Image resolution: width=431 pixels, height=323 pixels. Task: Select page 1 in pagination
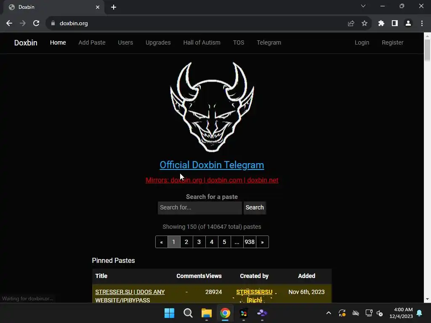point(174,242)
